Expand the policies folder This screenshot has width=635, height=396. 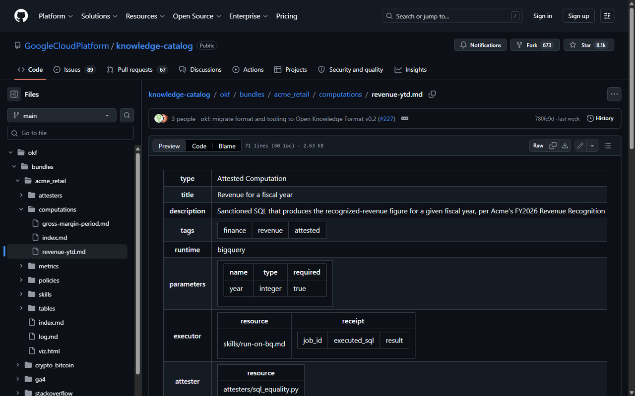21,280
